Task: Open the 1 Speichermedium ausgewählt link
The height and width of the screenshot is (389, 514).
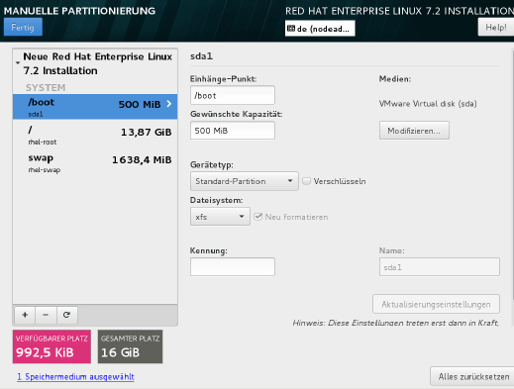Action: point(75,377)
